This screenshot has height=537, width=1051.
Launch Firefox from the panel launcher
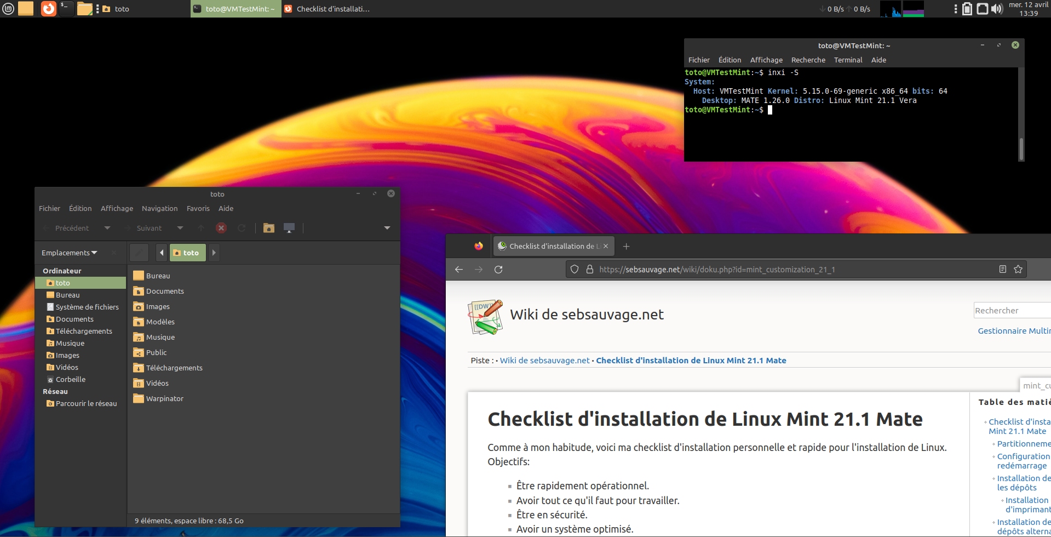pos(49,9)
